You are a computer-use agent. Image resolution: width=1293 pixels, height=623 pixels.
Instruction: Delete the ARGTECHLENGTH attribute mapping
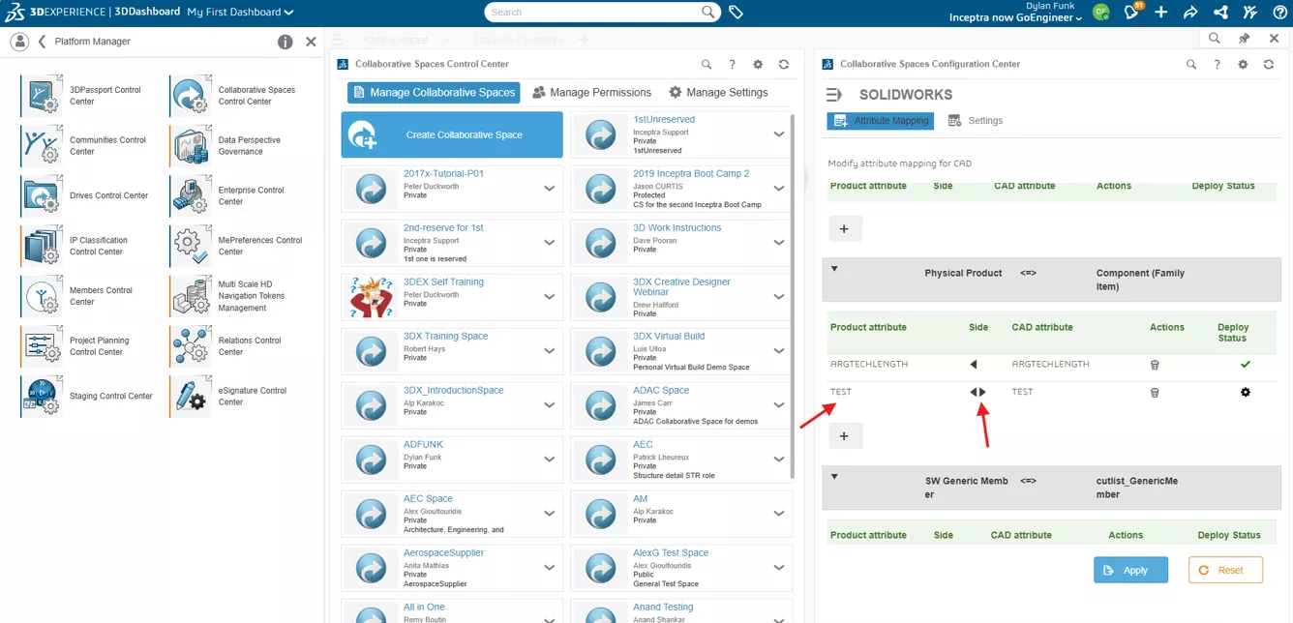tap(1154, 365)
